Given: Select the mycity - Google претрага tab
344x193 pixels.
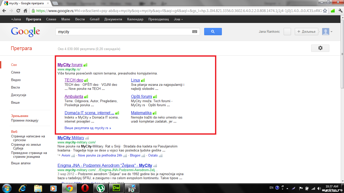Looking at the screenshot, I should point(27,3).
